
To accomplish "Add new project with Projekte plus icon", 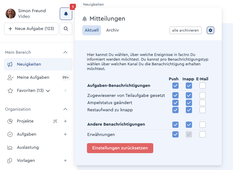I will coord(65,121).
